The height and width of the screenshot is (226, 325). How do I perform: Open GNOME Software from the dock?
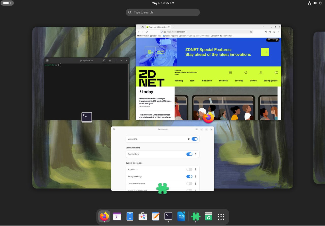pyautogui.click(x=143, y=216)
